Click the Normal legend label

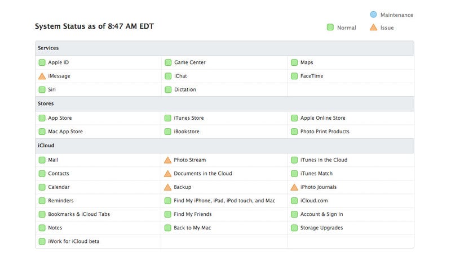click(347, 28)
